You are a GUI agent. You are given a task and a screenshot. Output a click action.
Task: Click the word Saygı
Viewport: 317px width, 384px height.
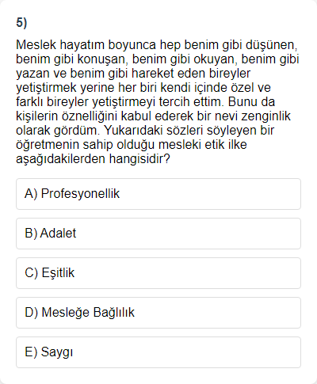coord(57,352)
